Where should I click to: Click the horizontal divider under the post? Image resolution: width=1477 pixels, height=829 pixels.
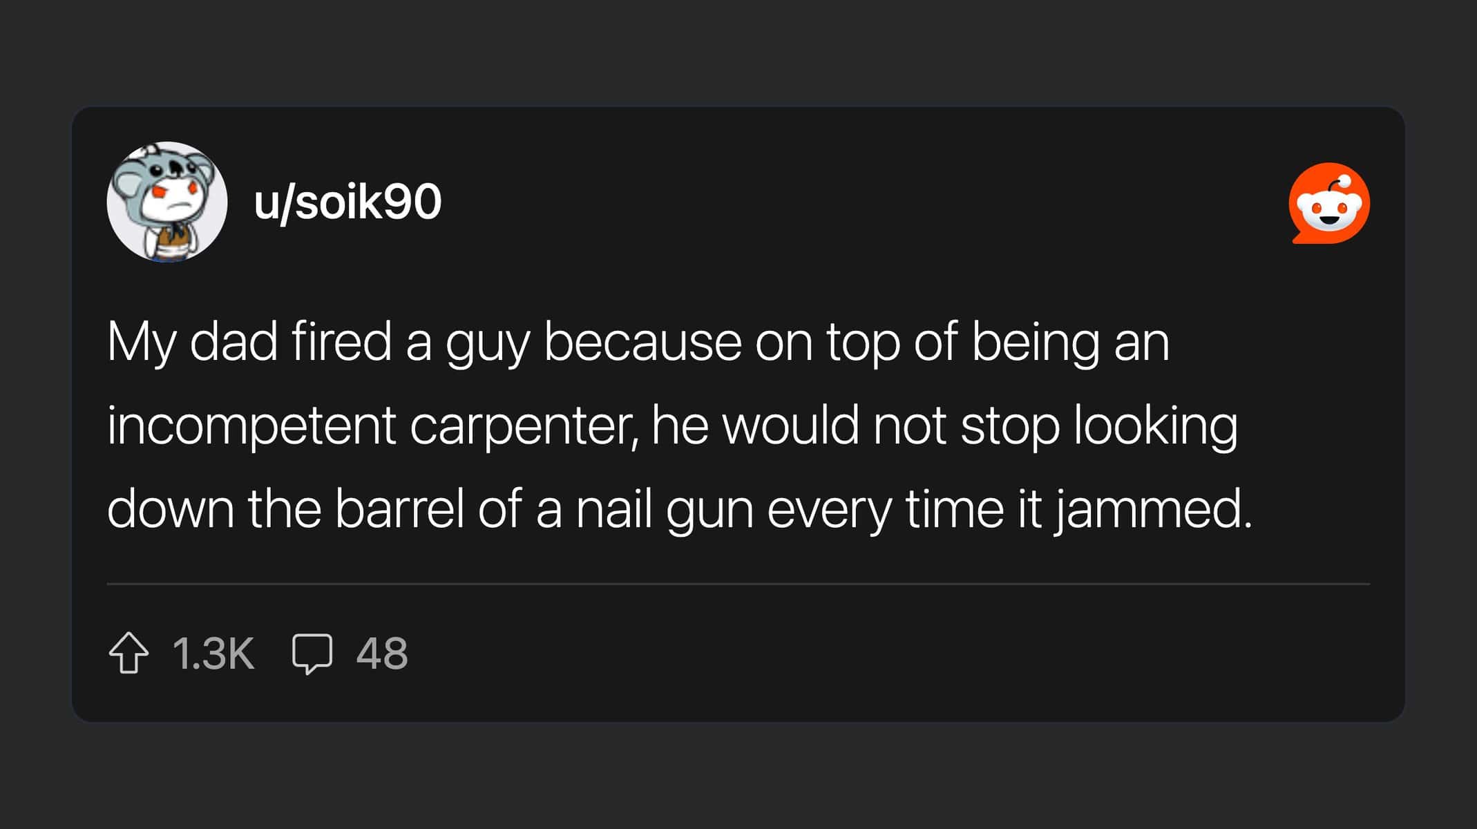[x=738, y=584]
